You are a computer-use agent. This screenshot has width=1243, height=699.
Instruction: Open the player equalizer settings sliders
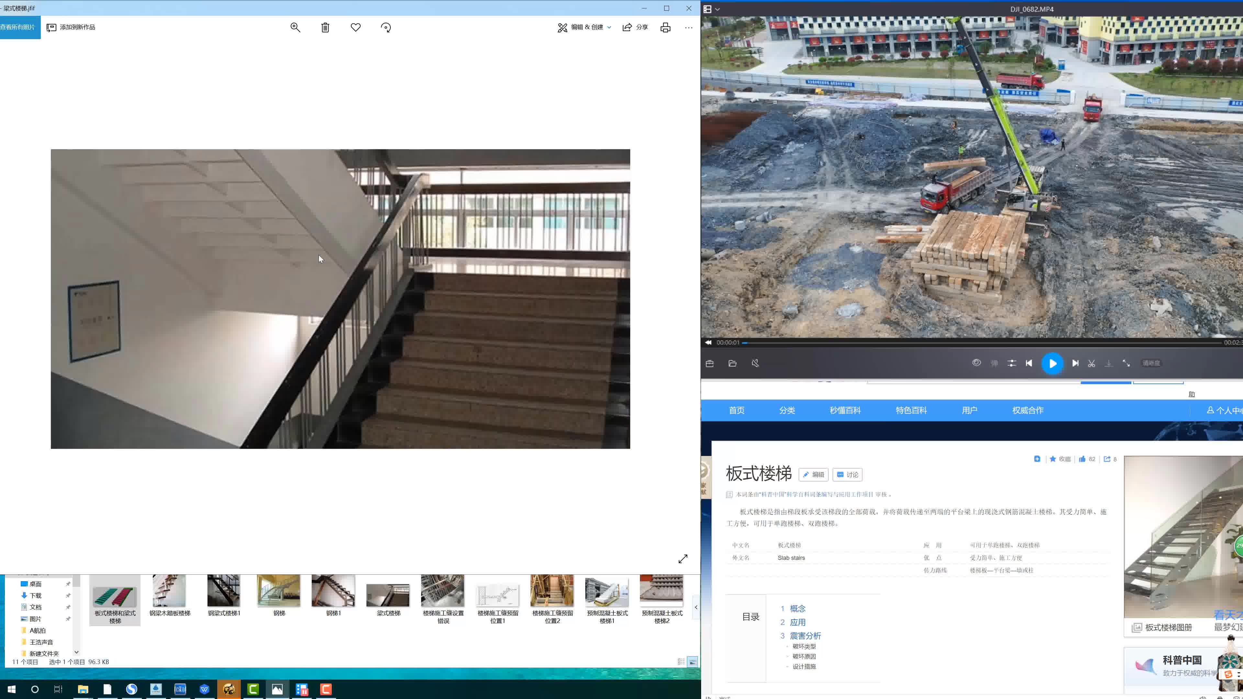[x=1012, y=363]
